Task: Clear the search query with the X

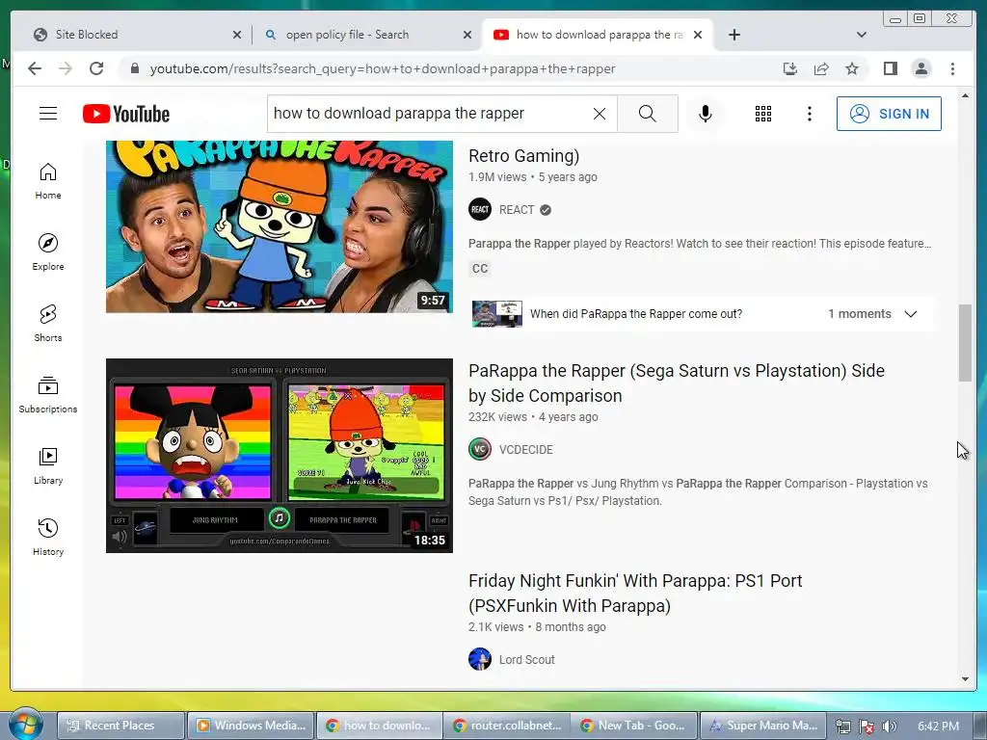Action: click(600, 114)
